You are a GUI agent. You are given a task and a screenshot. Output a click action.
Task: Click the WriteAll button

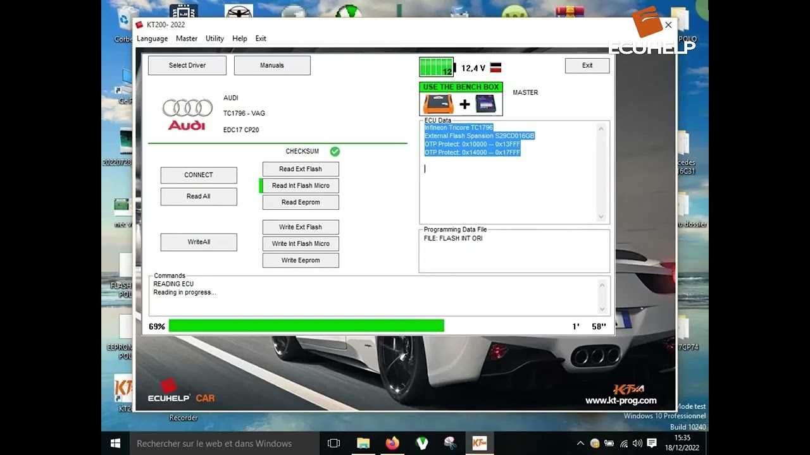199,242
